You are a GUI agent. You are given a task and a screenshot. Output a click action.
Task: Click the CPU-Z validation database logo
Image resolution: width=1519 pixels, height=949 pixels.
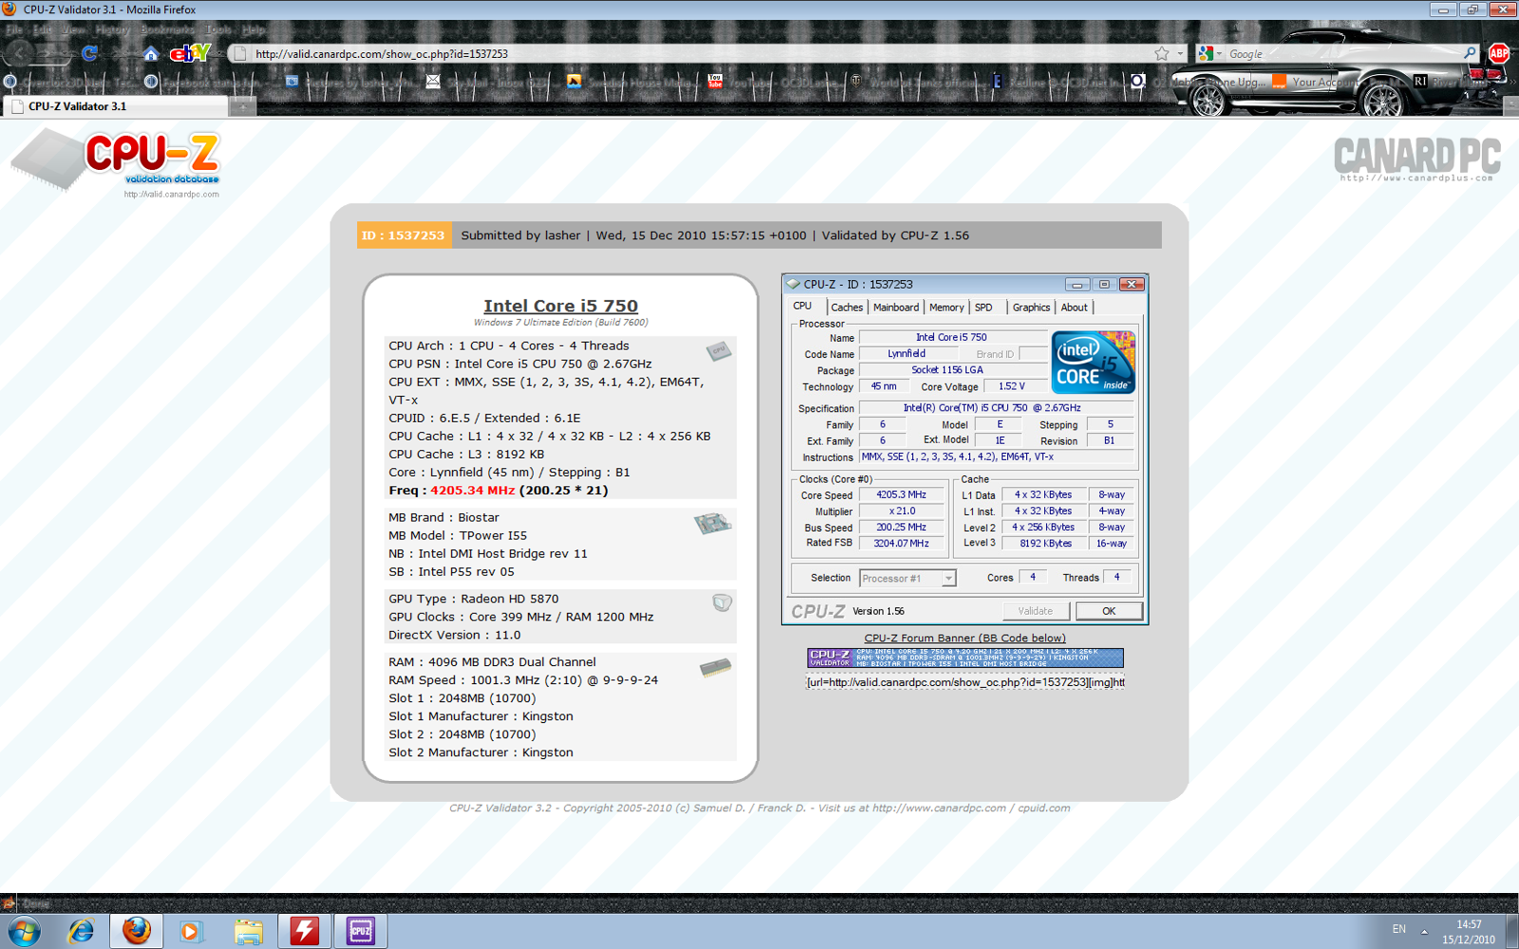(116, 161)
